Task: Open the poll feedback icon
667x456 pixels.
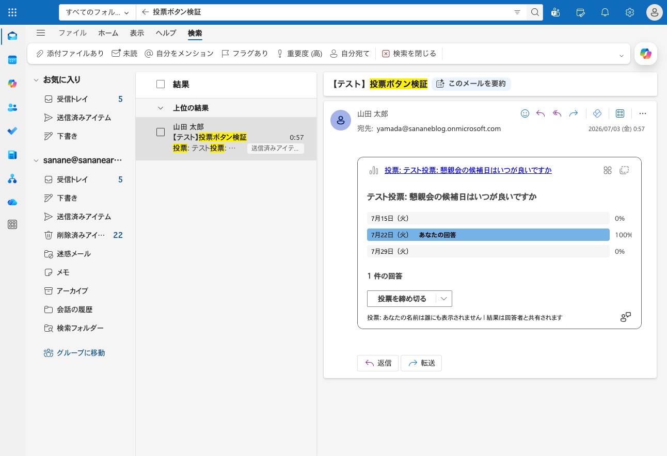Action: [x=626, y=317]
